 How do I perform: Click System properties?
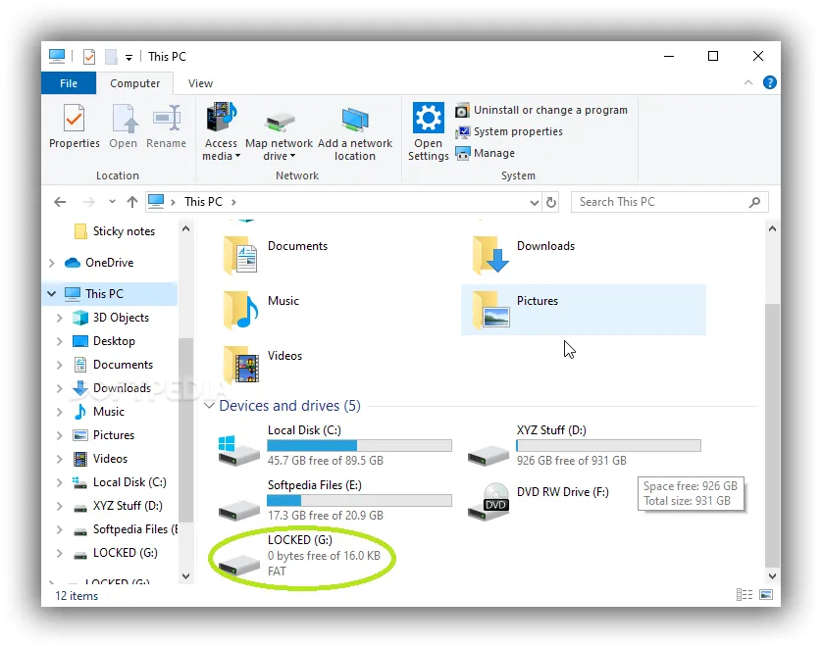pyautogui.click(x=509, y=131)
